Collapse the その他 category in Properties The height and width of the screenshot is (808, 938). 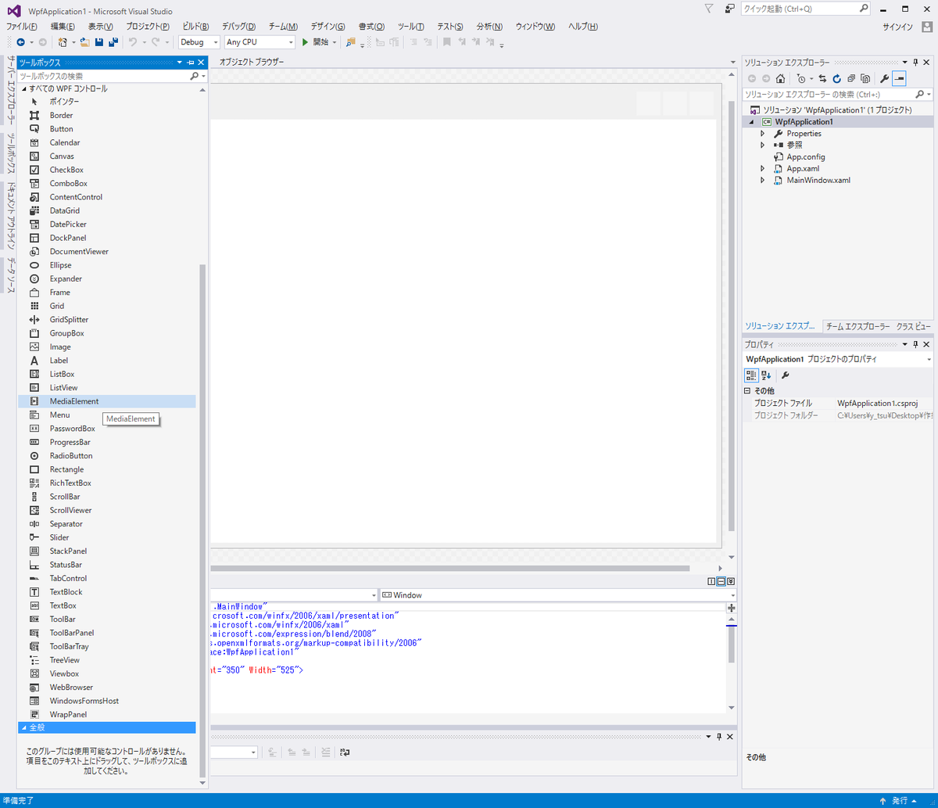pos(747,390)
